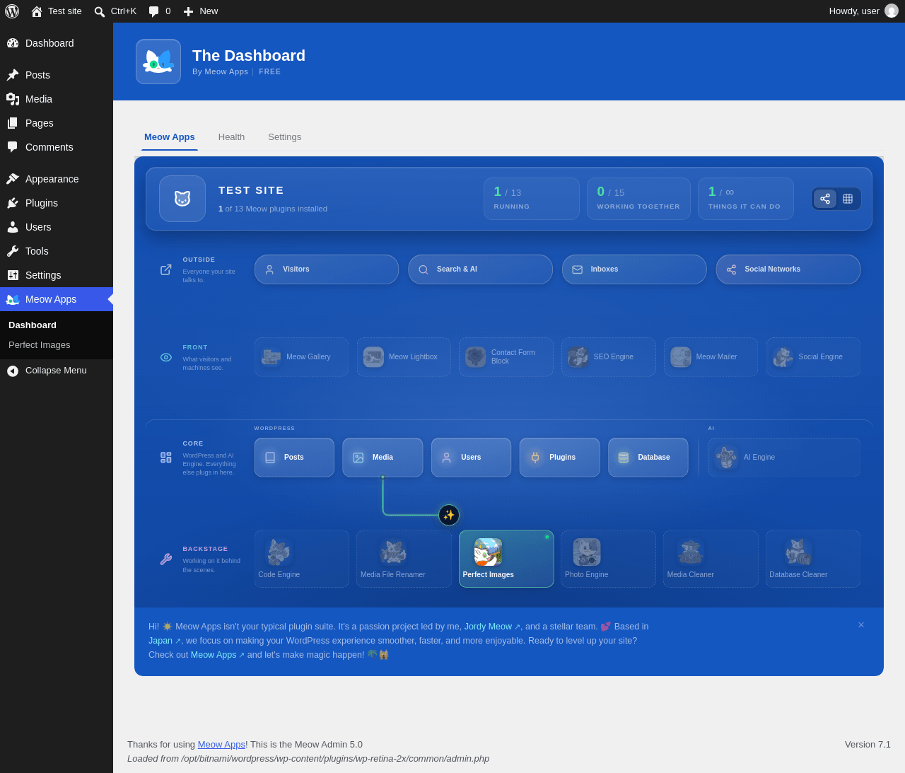Click the Appearance paintbrush icon in sidebar
The image size is (905, 773).
13,179
